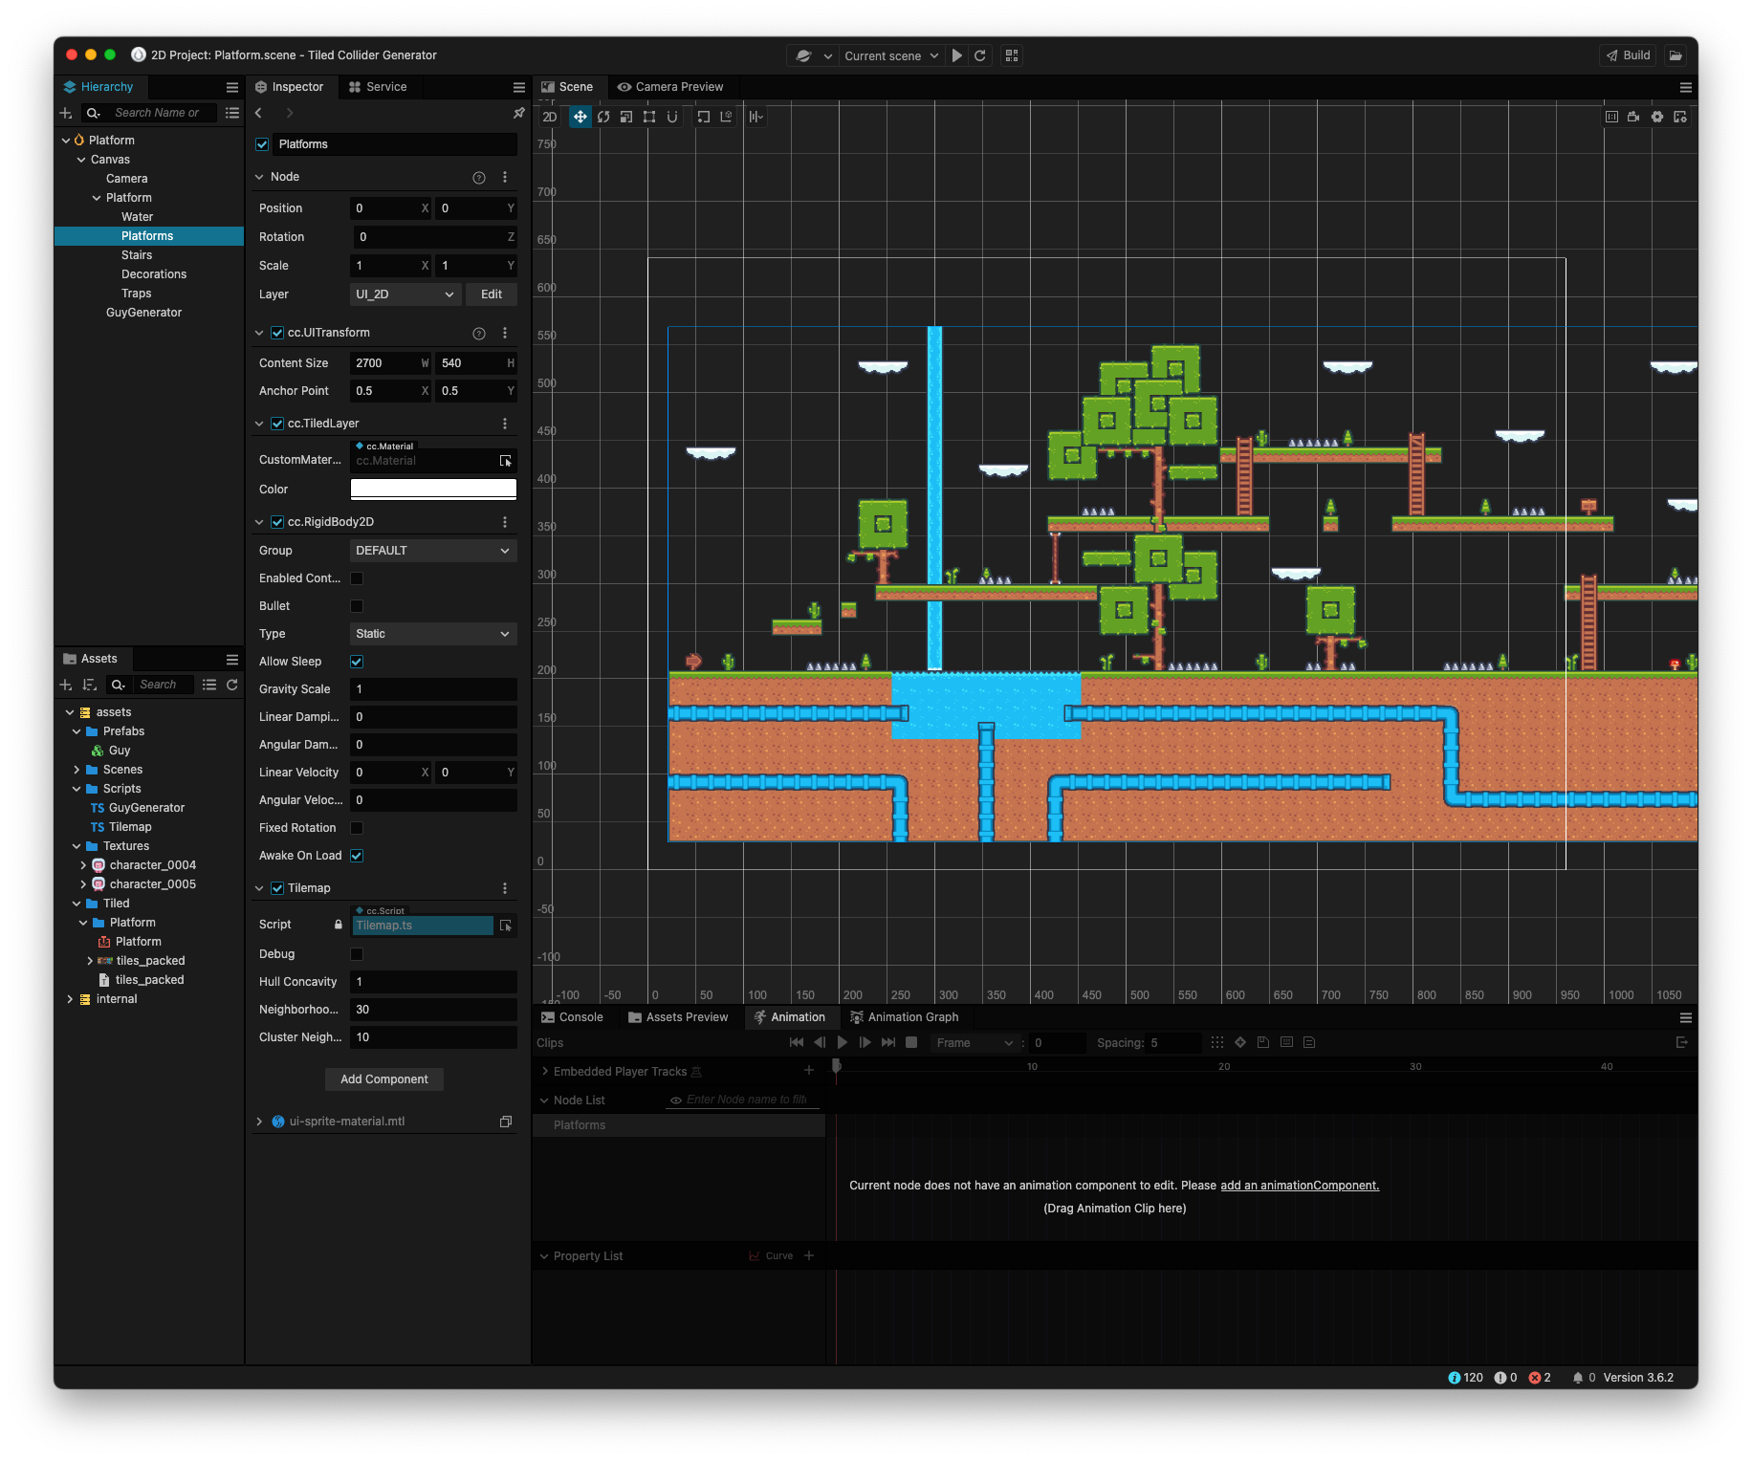Open the Group DEFAULT dropdown
Viewport: 1752px width, 1460px height.
click(x=433, y=551)
